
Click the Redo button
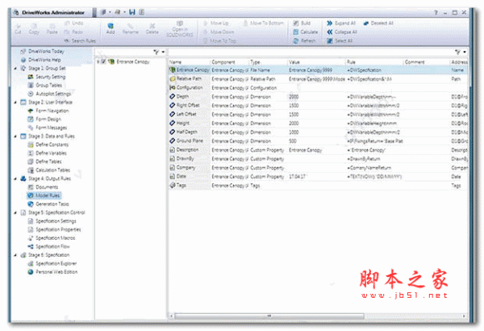pyautogui.click(x=73, y=31)
